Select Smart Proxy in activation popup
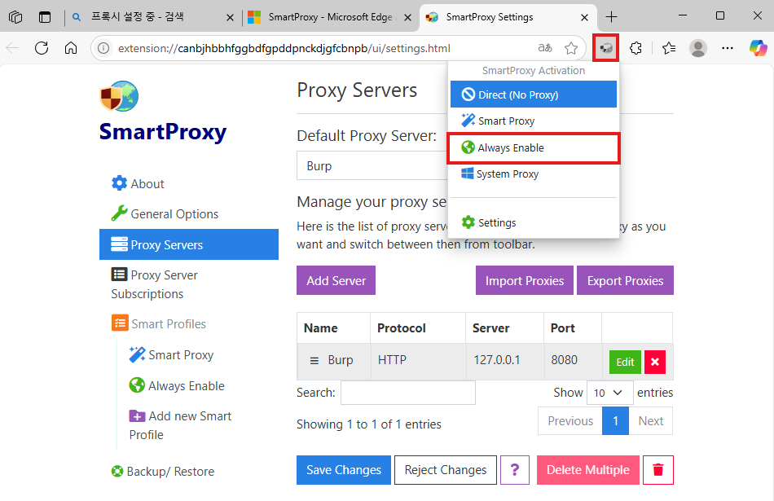Image resolution: width=774 pixels, height=501 pixels. [534, 121]
